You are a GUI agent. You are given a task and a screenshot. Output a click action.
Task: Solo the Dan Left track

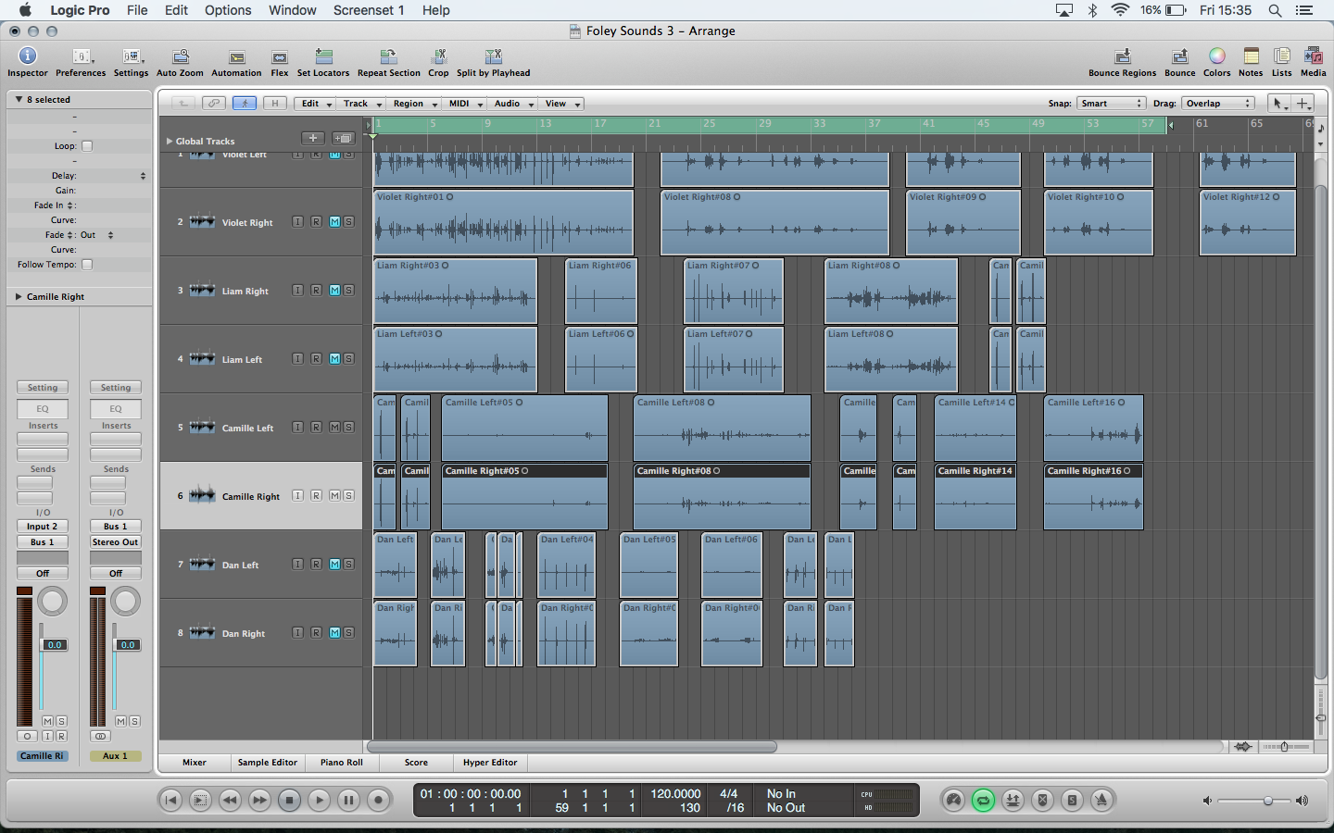(x=348, y=565)
